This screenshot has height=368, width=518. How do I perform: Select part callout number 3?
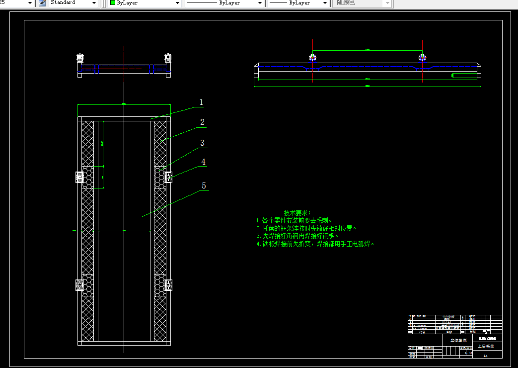point(202,143)
